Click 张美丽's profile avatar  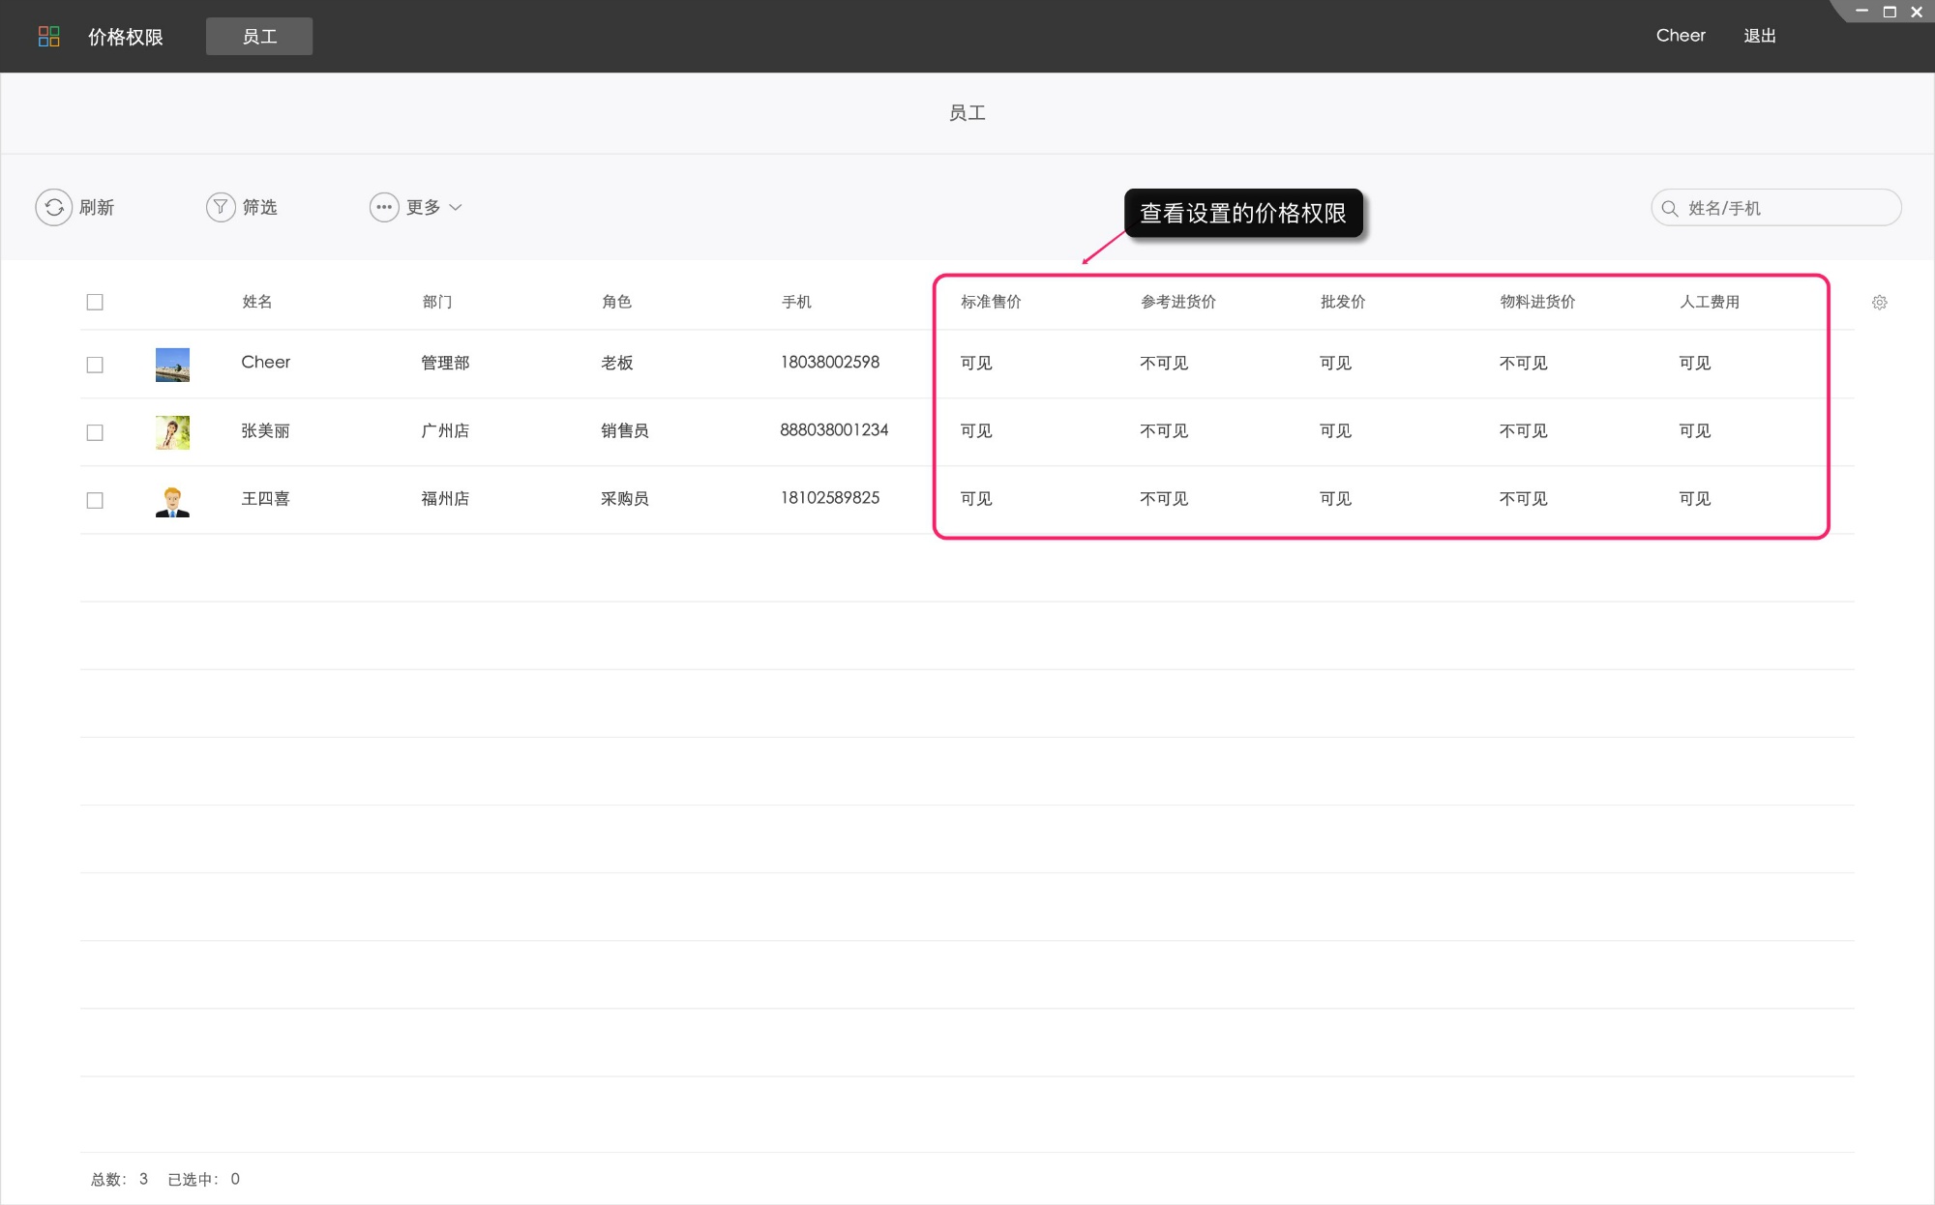(x=172, y=432)
